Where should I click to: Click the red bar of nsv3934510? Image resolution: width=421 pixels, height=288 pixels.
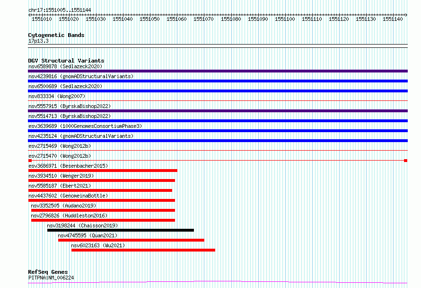(x=102, y=180)
